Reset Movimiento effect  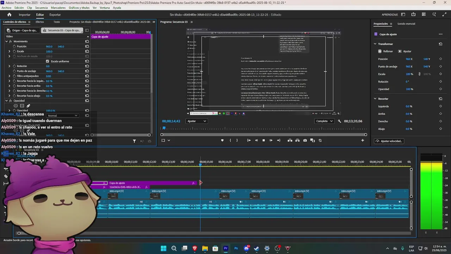pos(87,41)
